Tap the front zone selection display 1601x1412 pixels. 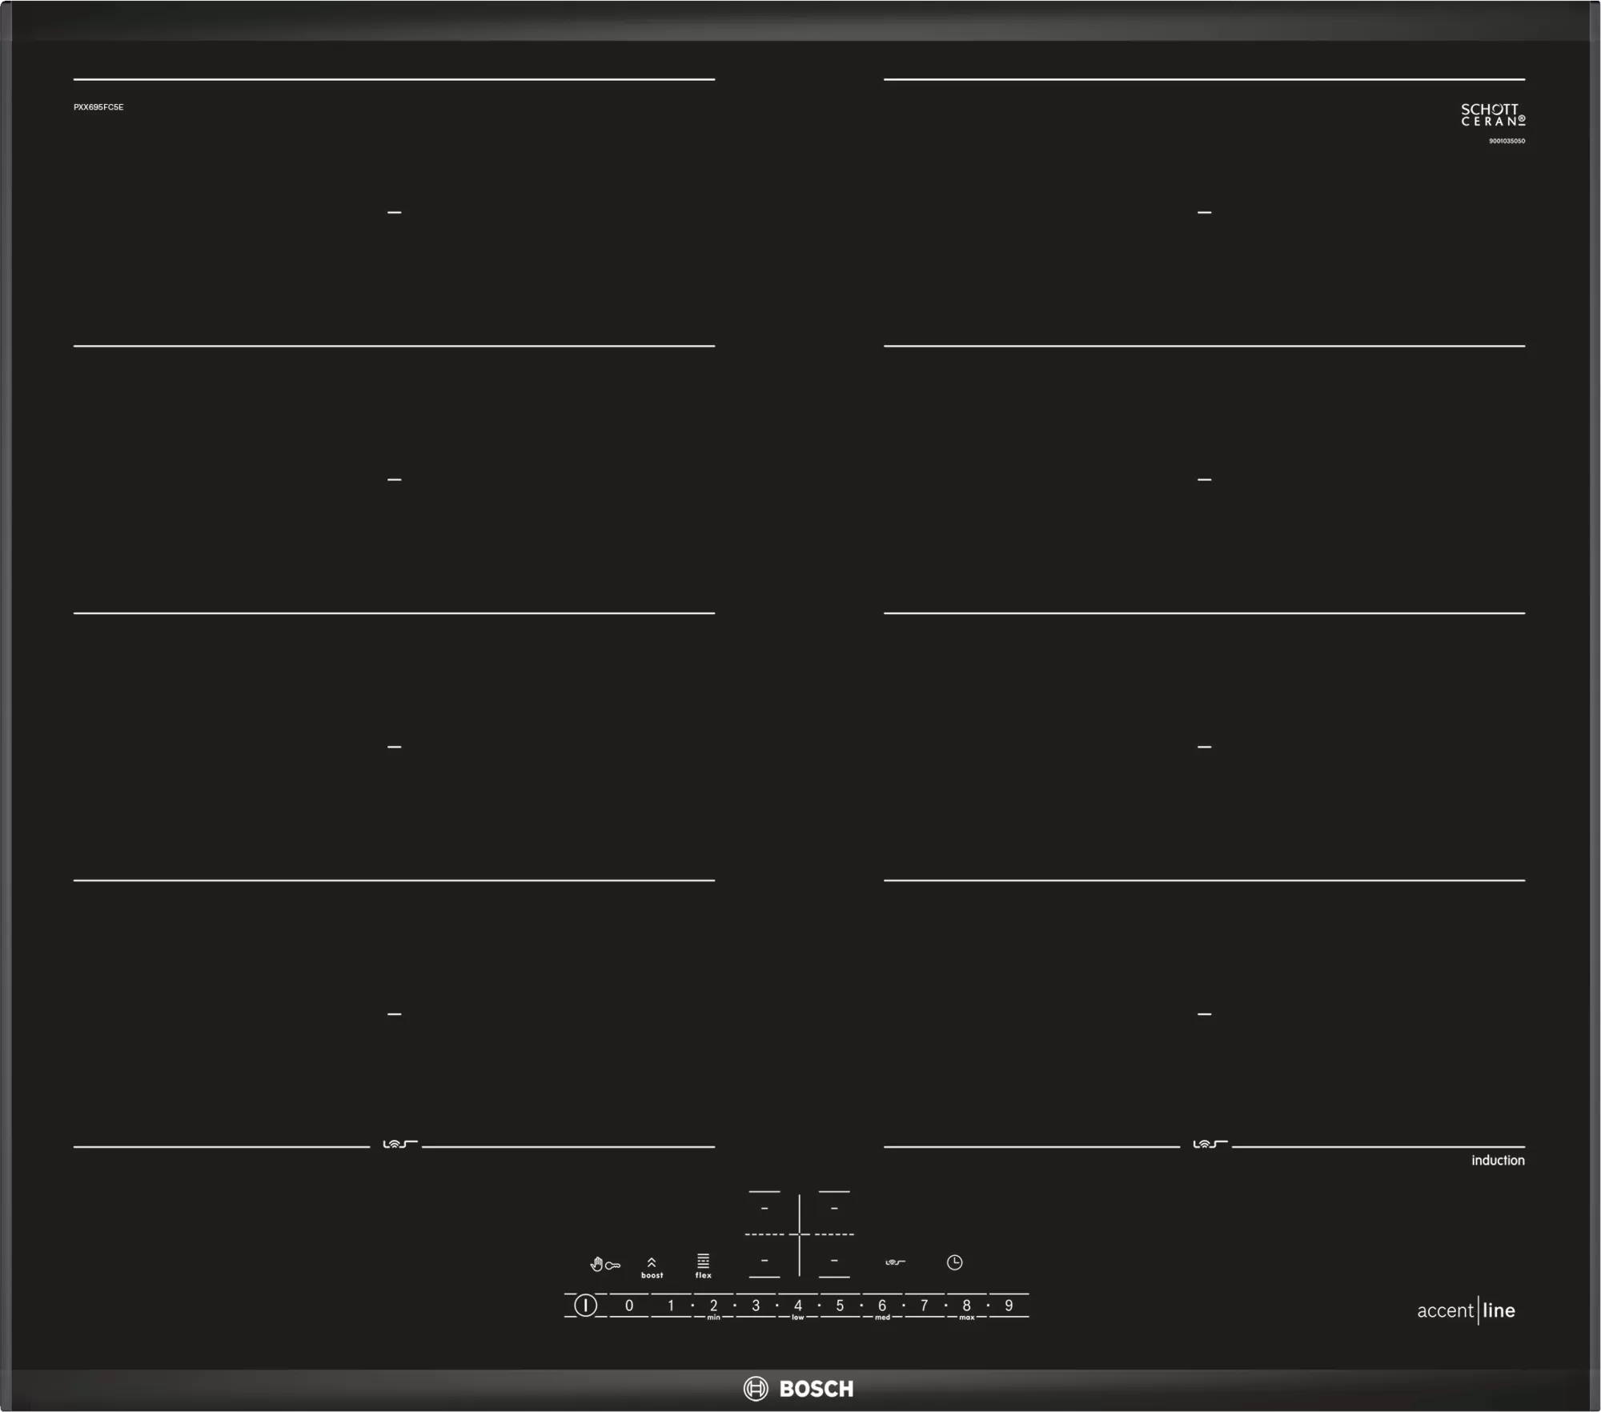[x=764, y=1261]
